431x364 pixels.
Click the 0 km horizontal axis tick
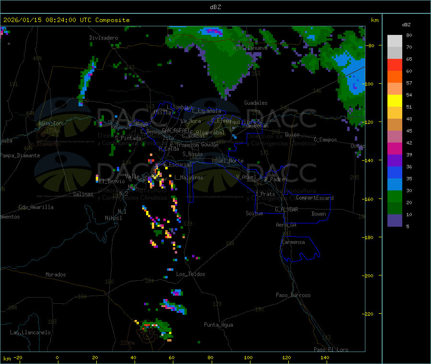(57, 357)
